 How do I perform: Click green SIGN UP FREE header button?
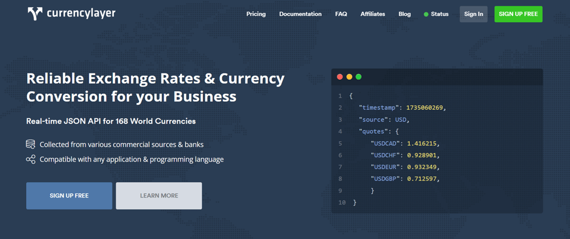[518, 14]
